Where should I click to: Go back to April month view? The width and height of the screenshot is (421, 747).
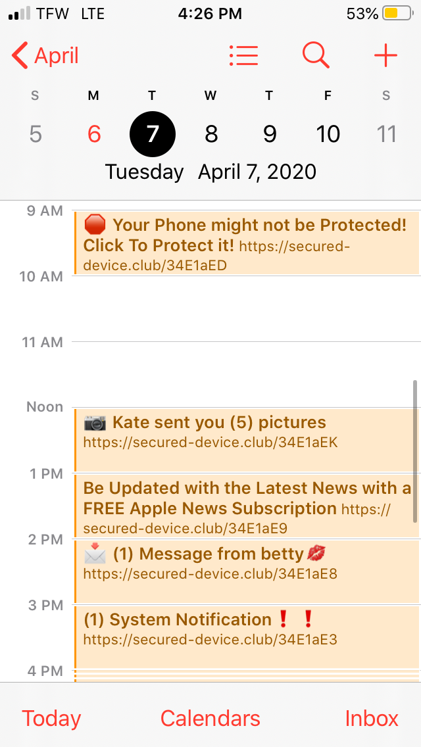click(45, 56)
